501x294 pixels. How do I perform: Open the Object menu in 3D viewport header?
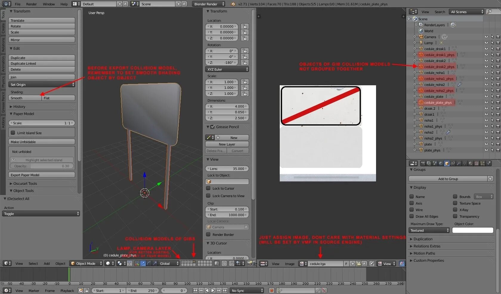click(x=60, y=264)
